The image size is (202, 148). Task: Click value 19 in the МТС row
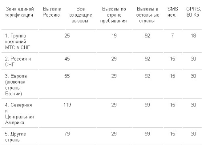114,35
